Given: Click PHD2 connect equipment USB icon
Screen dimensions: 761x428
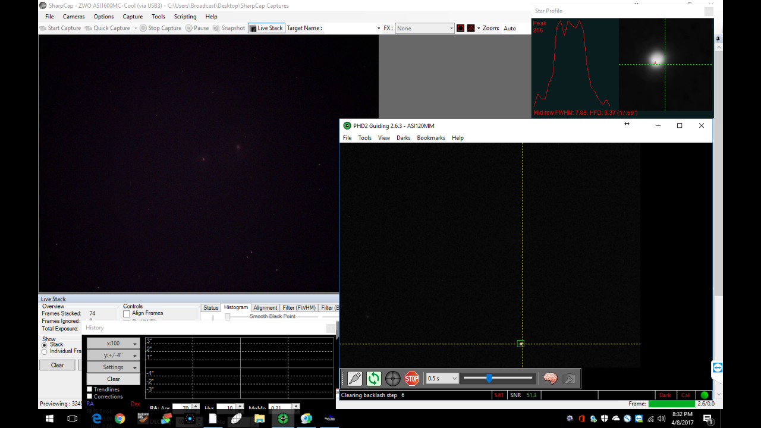Looking at the screenshot, I should [355, 378].
